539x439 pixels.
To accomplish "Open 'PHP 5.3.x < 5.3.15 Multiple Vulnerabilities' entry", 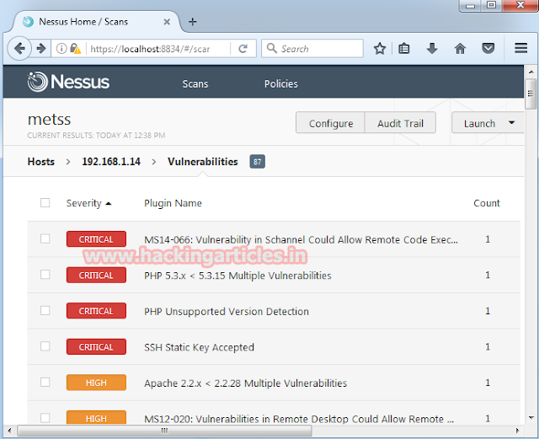I will pyautogui.click(x=237, y=276).
